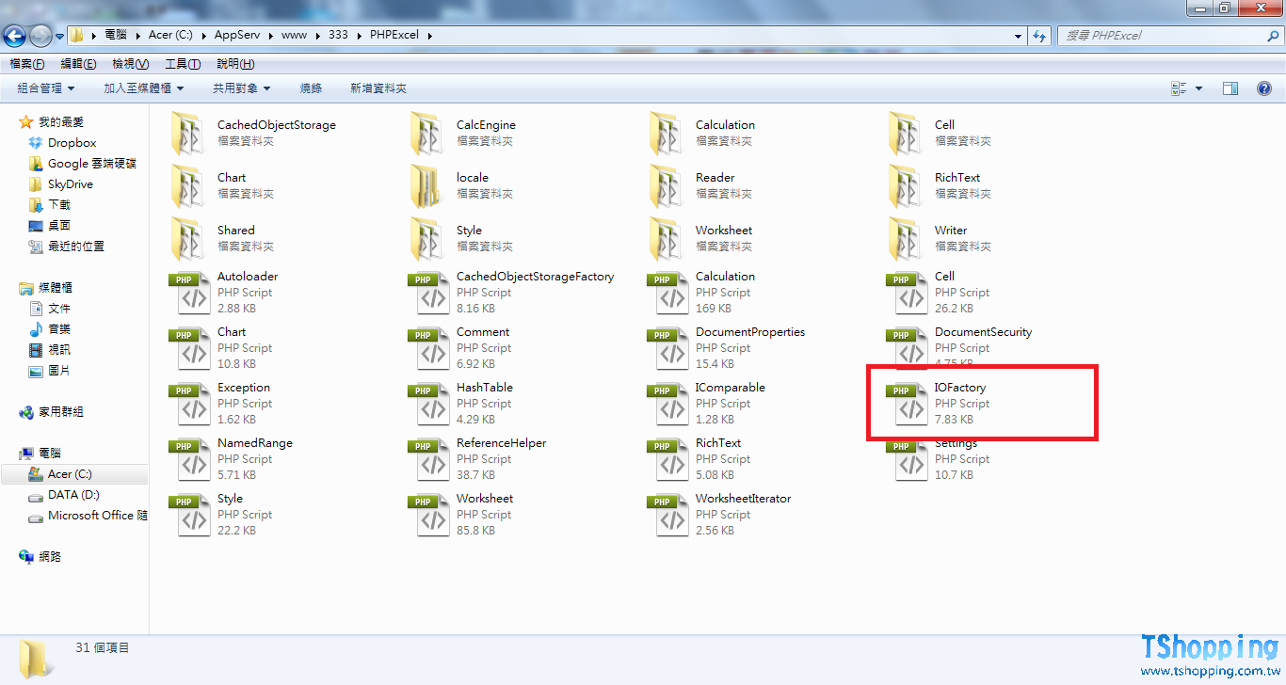Image resolution: width=1286 pixels, height=685 pixels.
Task: Select the RichText folder icon
Action: click(x=906, y=186)
